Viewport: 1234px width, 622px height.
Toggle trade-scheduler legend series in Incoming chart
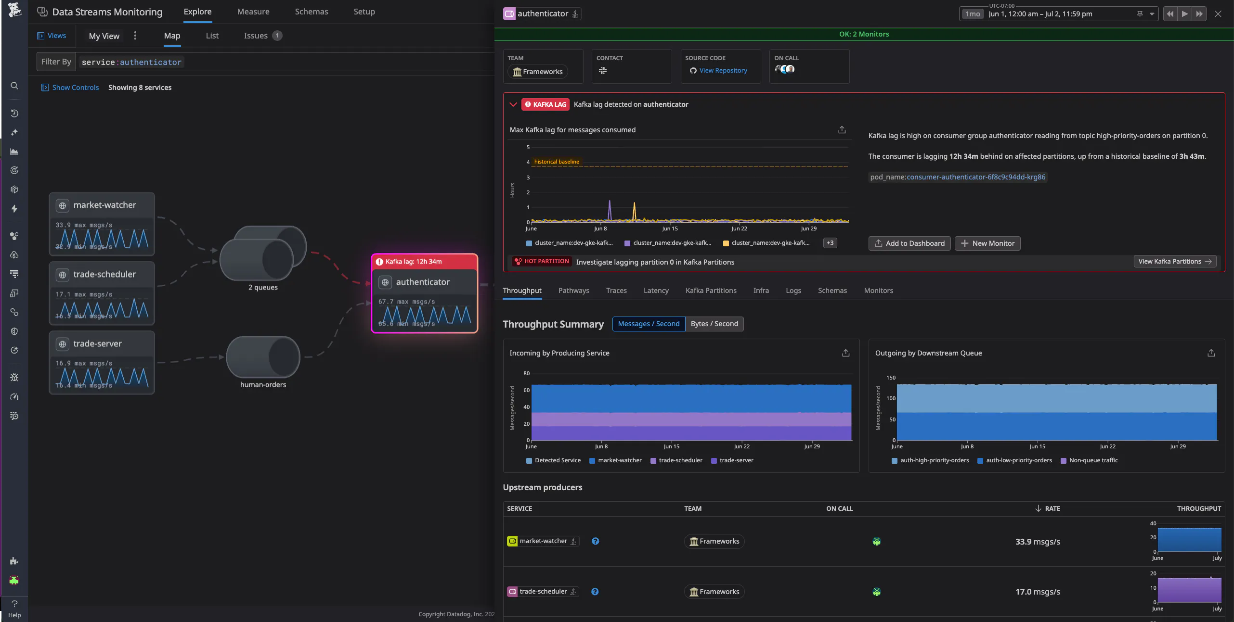(x=676, y=460)
